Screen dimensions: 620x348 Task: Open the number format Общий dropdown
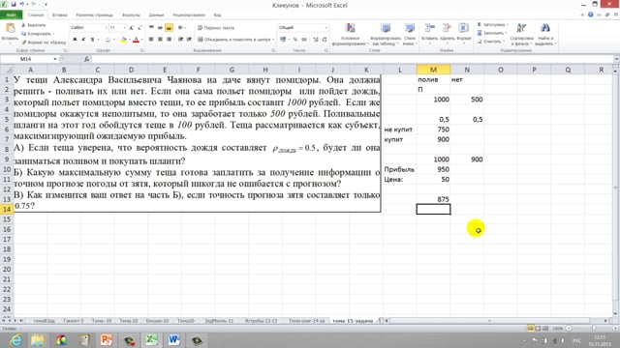coord(325,28)
